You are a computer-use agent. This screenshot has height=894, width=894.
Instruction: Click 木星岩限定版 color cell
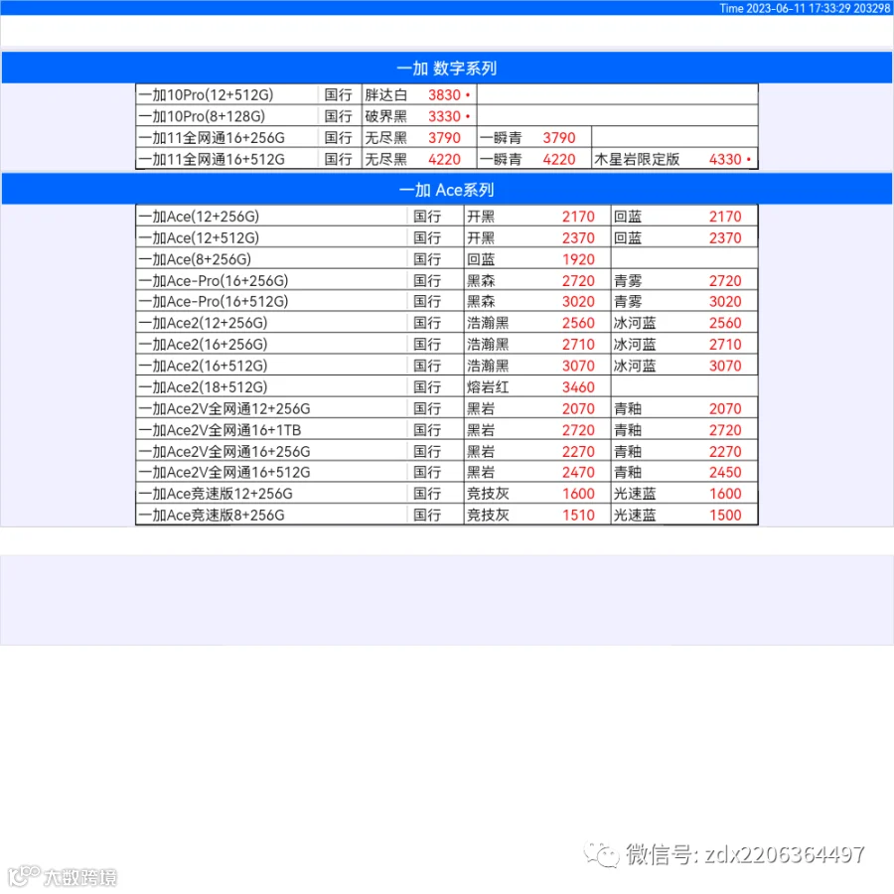tap(637, 159)
